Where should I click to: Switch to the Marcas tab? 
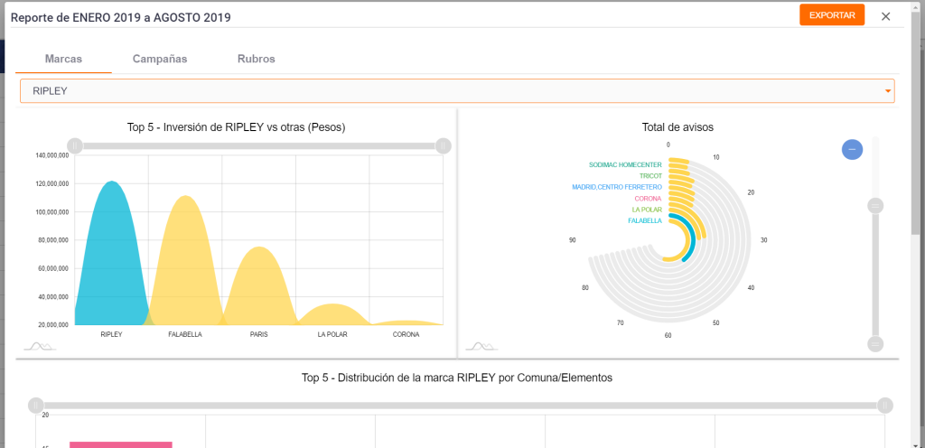point(64,59)
